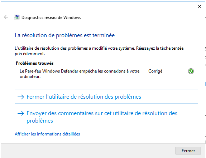
Task: Choose Envoyer des commentaires sur cet utilitaire
Action: coord(102,117)
